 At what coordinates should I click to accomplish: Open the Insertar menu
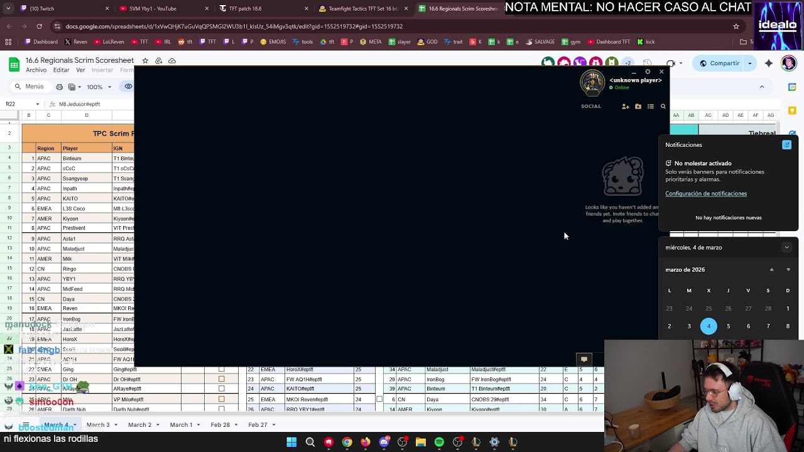tap(102, 70)
